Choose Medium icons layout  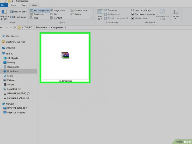point(79,11)
